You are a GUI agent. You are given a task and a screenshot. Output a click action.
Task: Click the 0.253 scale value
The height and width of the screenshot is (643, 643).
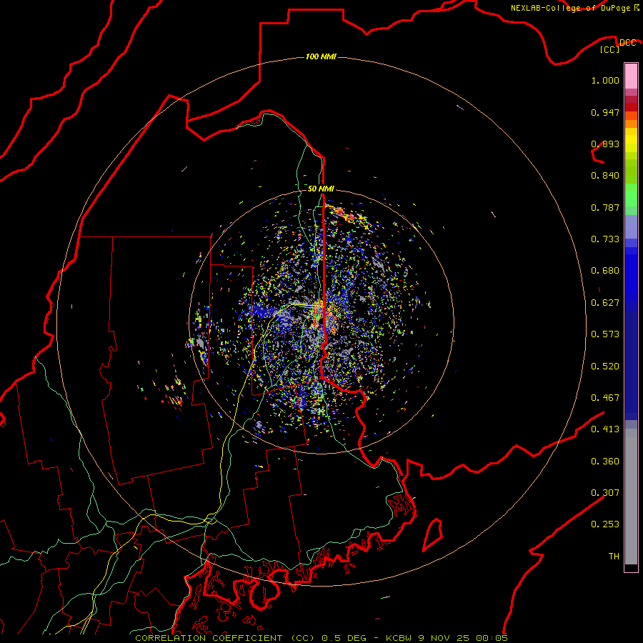pyautogui.click(x=605, y=524)
